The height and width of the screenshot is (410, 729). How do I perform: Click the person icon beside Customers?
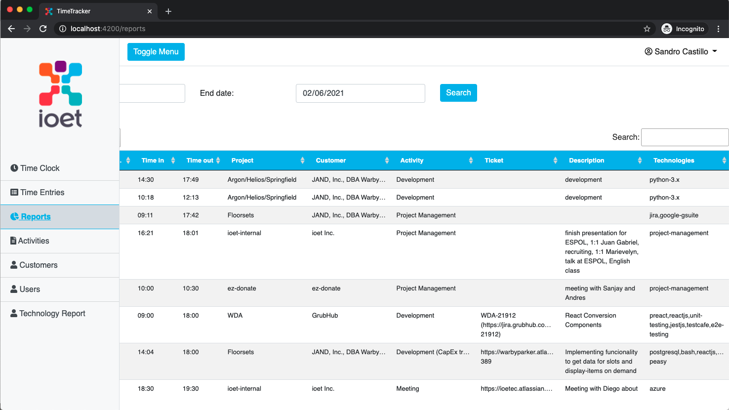click(x=14, y=265)
